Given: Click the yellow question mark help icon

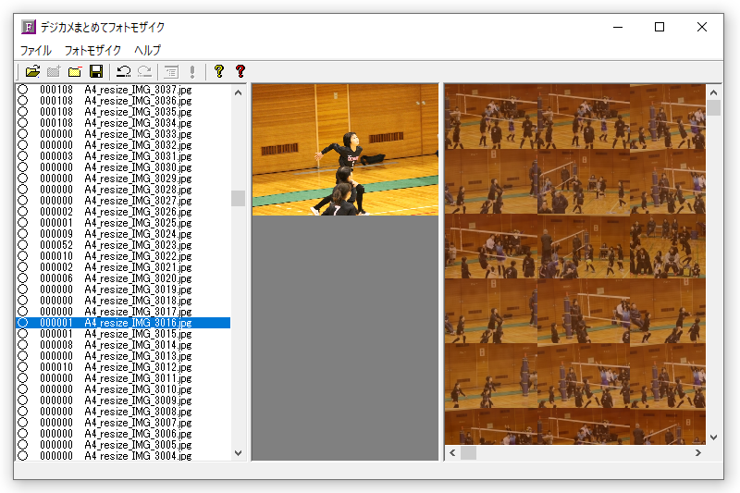Looking at the screenshot, I should tap(219, 72).
